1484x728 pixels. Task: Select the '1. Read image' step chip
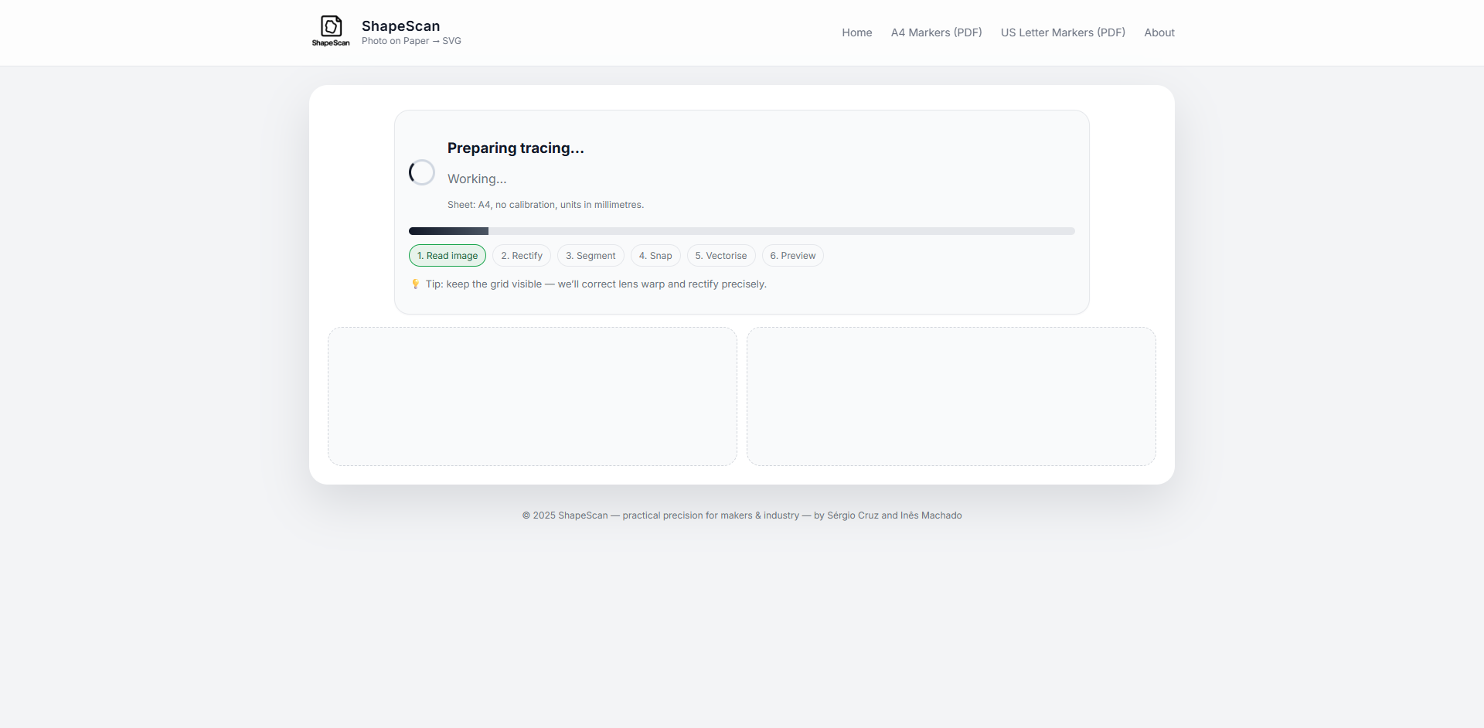pyautogui.click(x=448, y=256)
